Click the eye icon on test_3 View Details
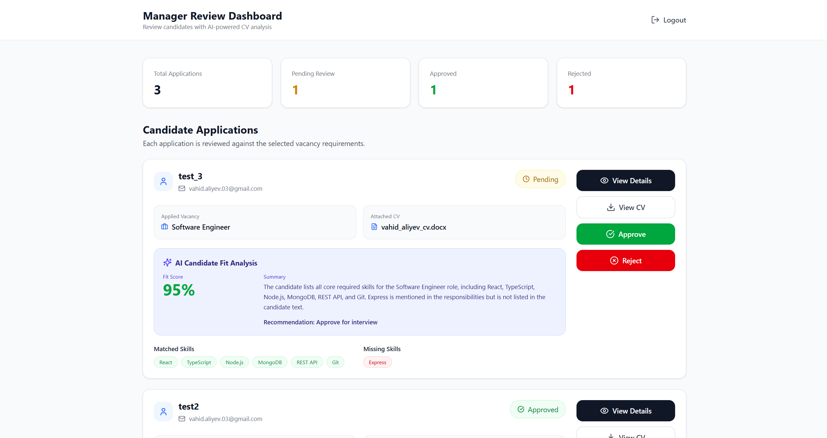827x438 pixels. [604, 181]
